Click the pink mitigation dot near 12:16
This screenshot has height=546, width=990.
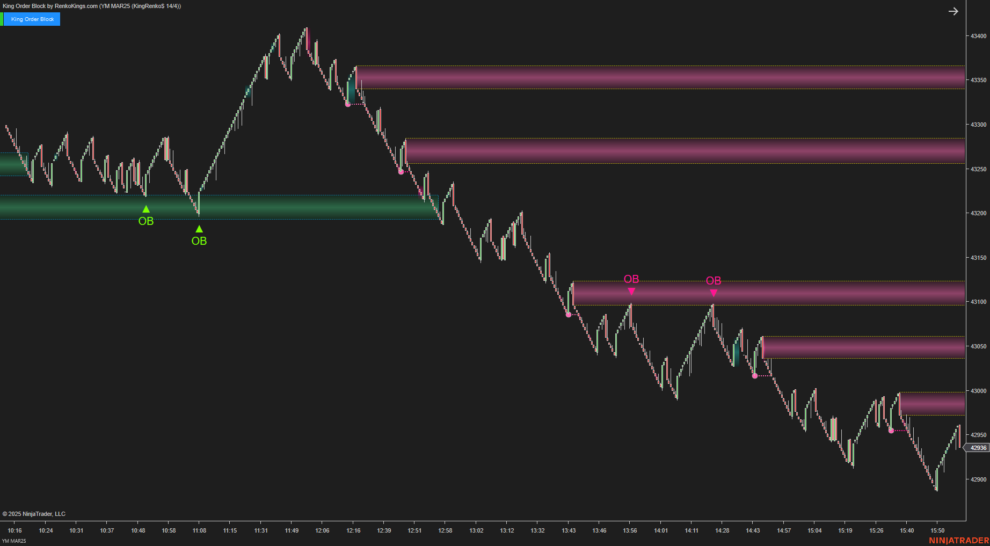point(349,104)
